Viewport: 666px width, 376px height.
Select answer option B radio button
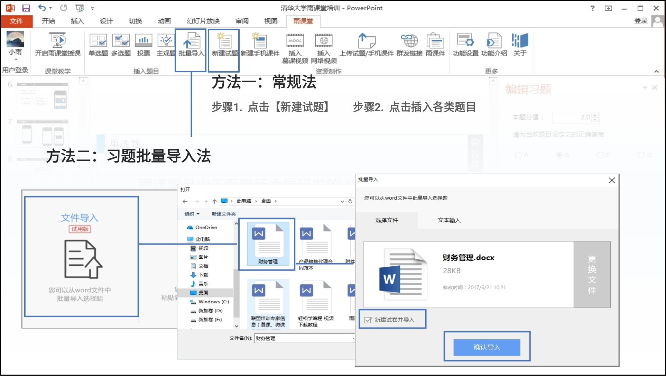click(x=559, y=155)
